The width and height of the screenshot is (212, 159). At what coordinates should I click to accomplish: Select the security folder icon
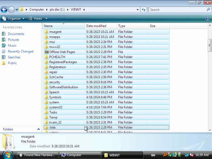[x=46, y=82]
